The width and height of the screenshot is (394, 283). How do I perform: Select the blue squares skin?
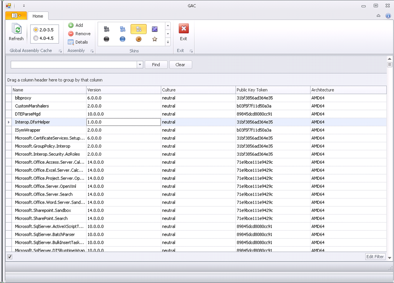(x=123, y=29)
